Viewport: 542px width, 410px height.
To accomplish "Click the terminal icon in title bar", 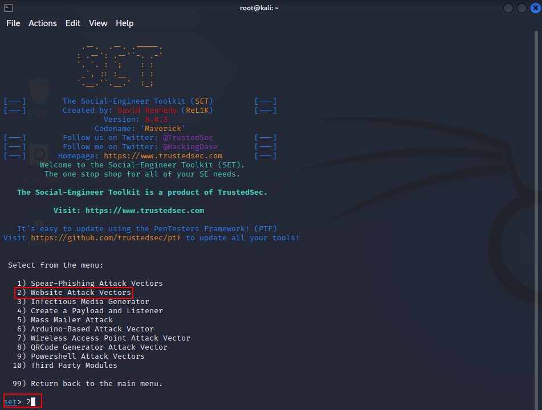I will coord(9,8).
